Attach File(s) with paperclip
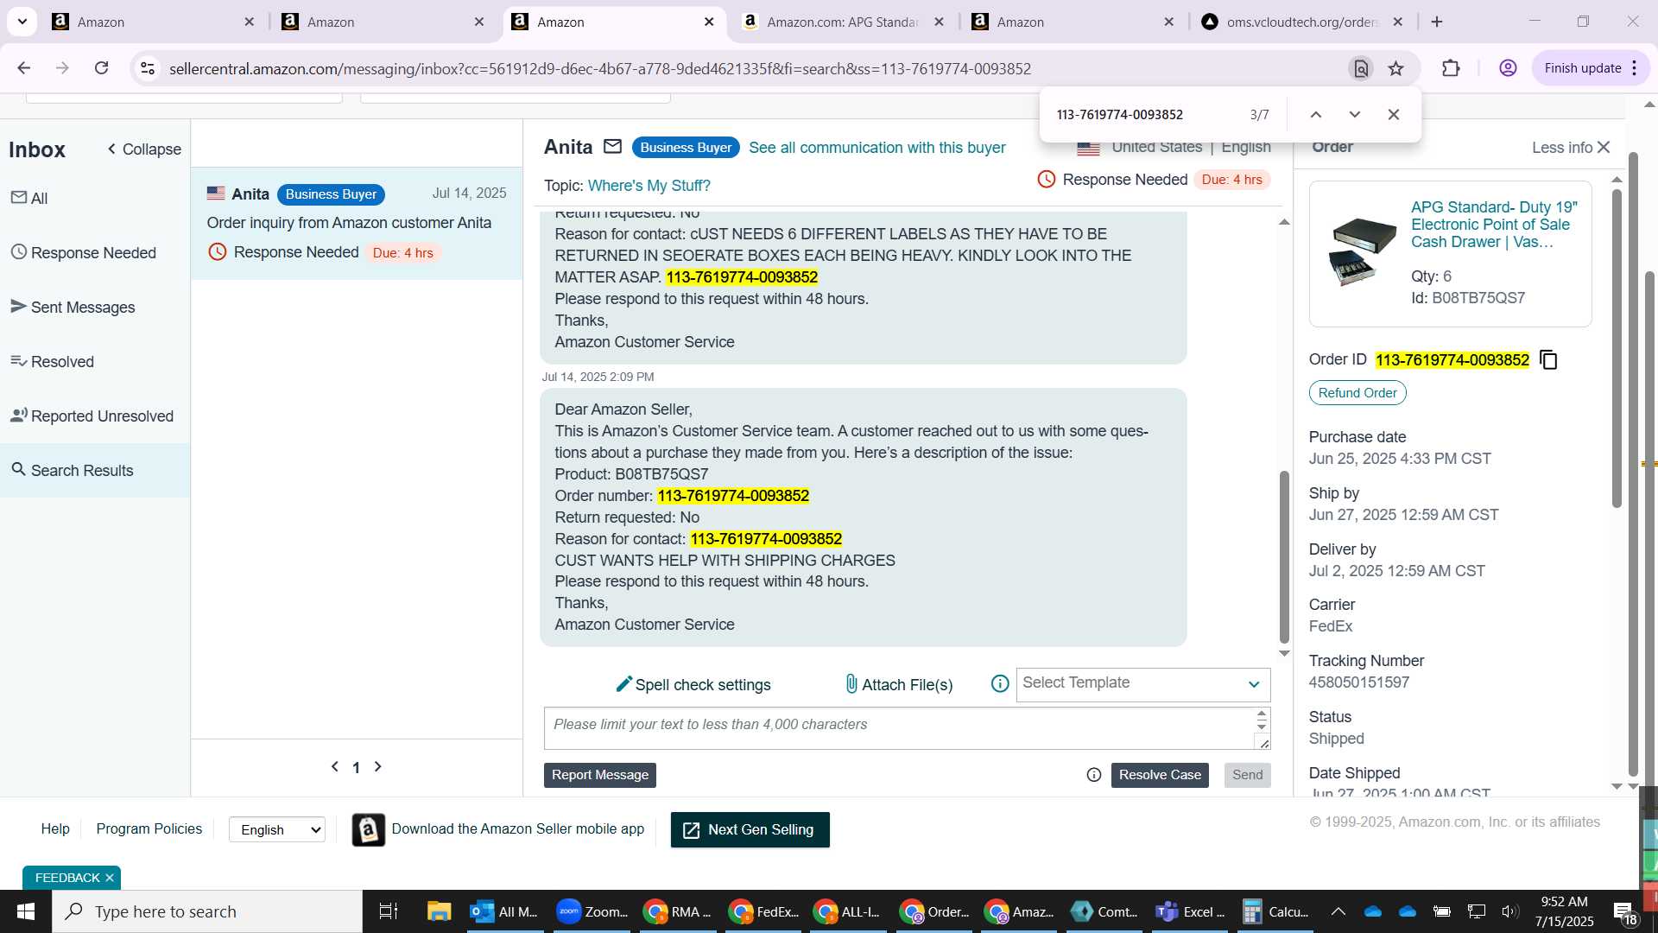The width and height of the screenshot is (1658, 933). tap(898, 684)
